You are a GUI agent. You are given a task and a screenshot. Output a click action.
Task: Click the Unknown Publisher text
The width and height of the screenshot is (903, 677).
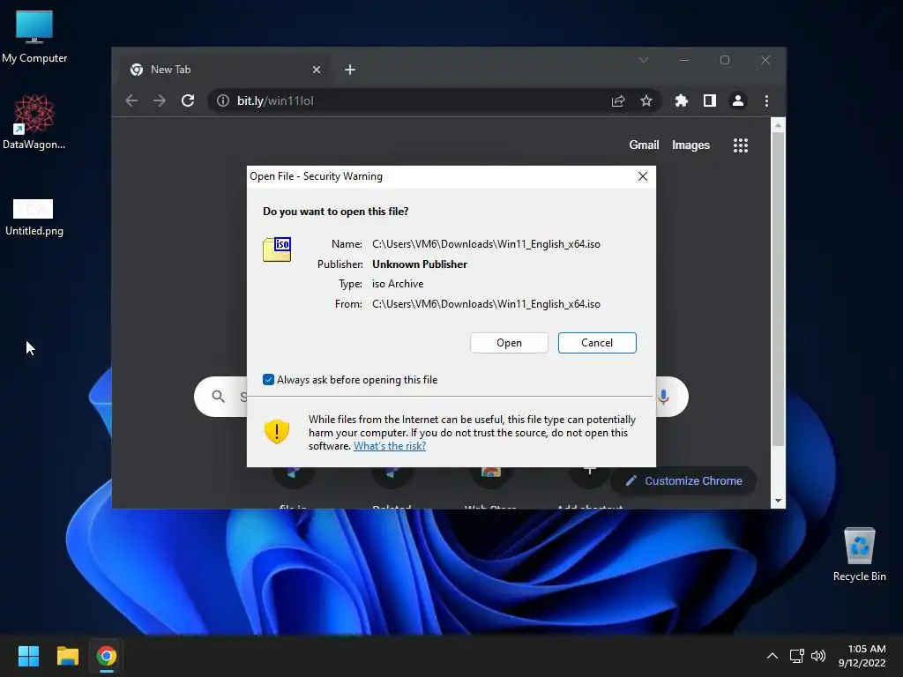point(420,264)
